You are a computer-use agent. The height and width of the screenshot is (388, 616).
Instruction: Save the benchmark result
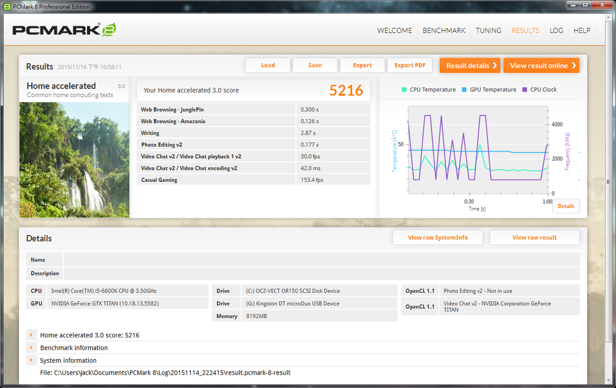point(315,66)
